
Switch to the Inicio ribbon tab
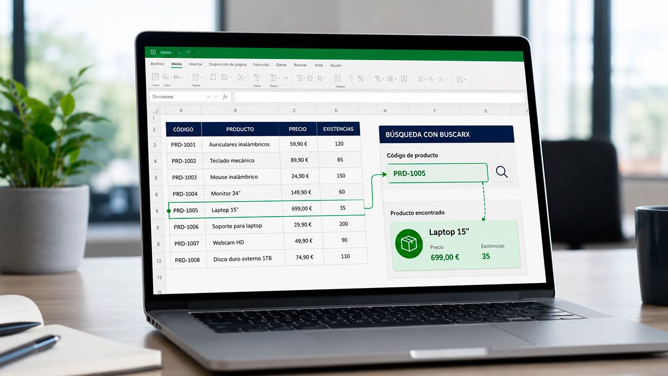(176, 64)
